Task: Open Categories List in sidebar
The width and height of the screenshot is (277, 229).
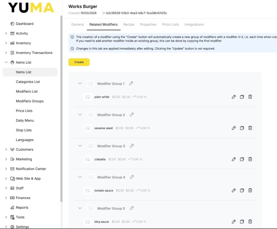Action: click(28, 82)
